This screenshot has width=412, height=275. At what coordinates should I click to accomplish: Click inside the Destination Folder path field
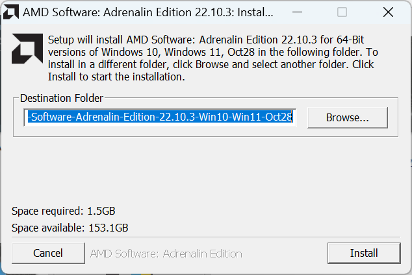(160, 117)
